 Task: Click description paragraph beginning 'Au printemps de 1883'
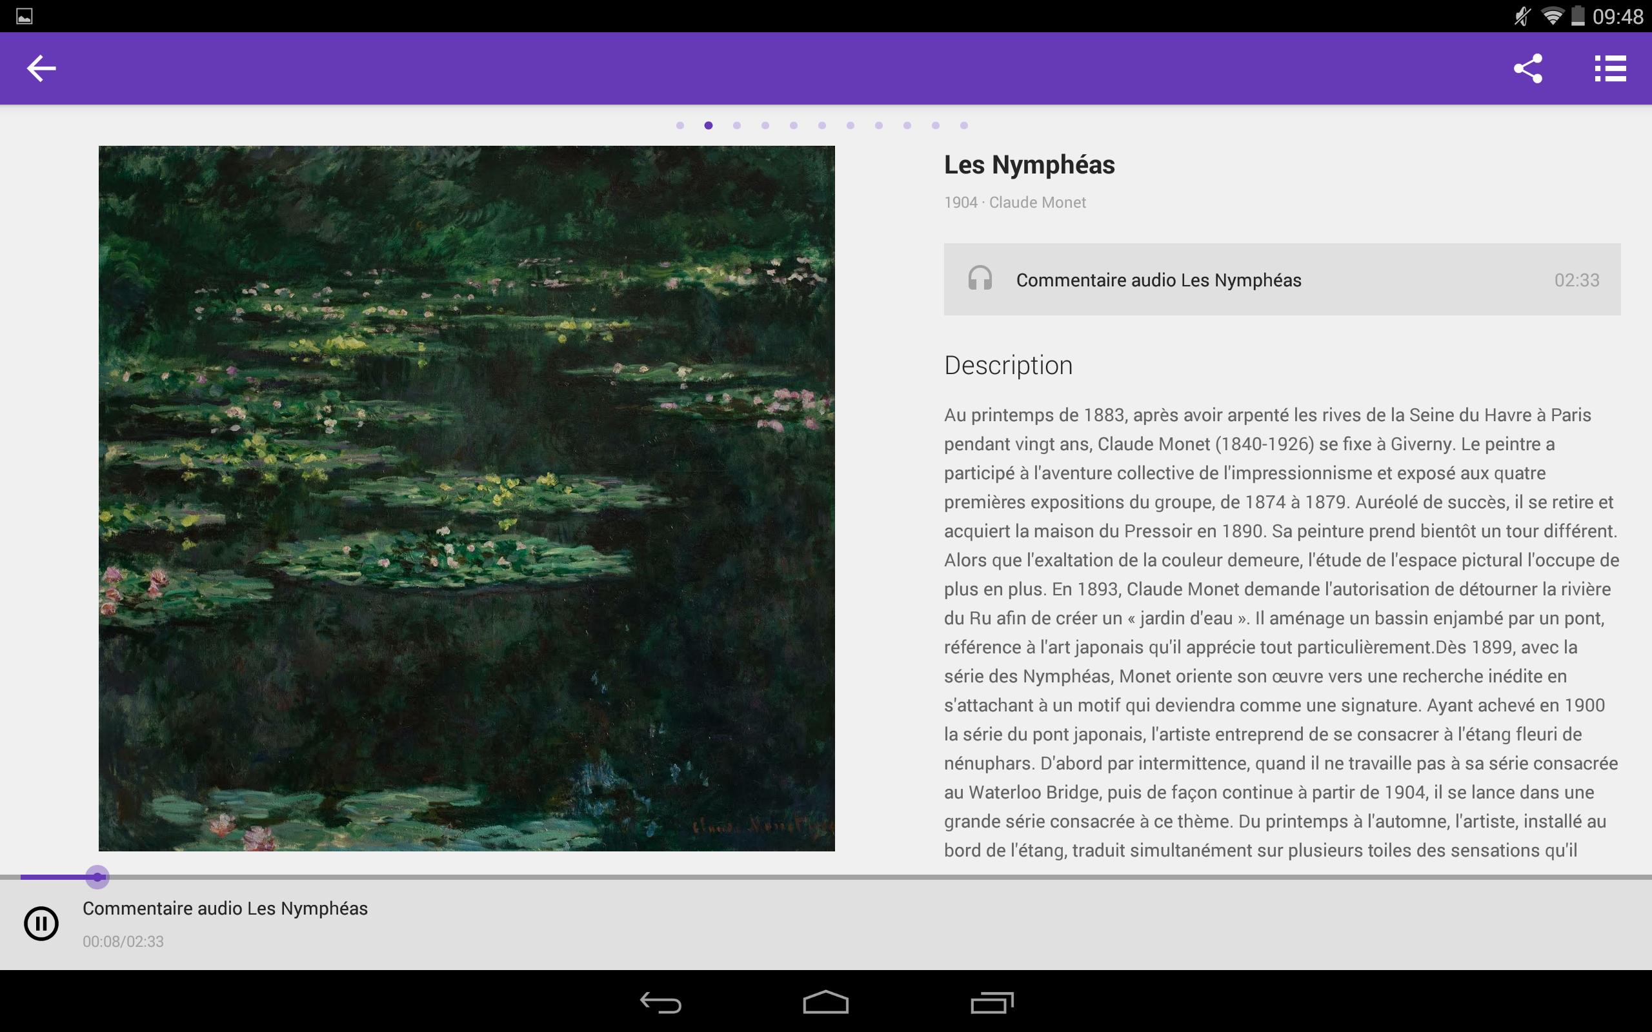tap(1282, 633)
